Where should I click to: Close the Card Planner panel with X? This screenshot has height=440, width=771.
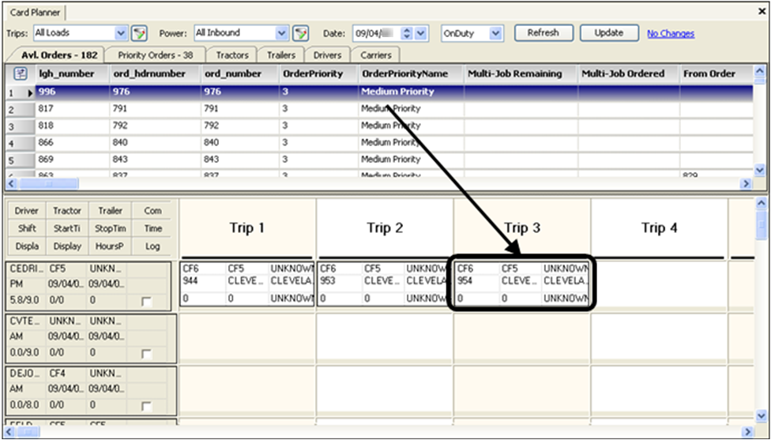[760, 12]
